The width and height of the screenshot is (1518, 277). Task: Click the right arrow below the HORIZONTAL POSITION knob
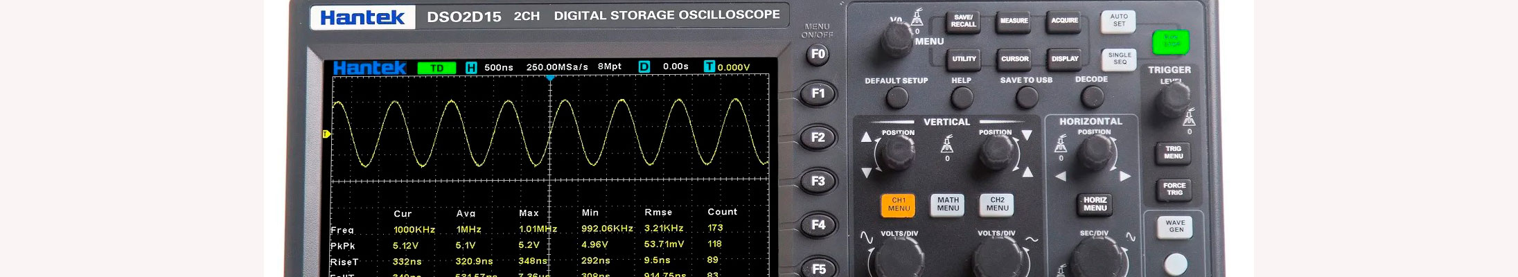1125,177
